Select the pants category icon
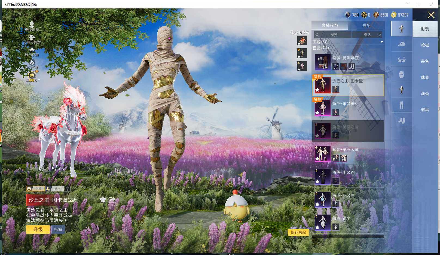This screenshot has height=255, width=440. (x=401, y=105)
